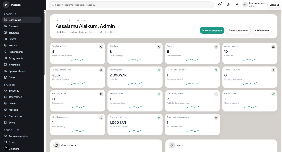Open Subjects in the sidebar

tap(22, 33)
